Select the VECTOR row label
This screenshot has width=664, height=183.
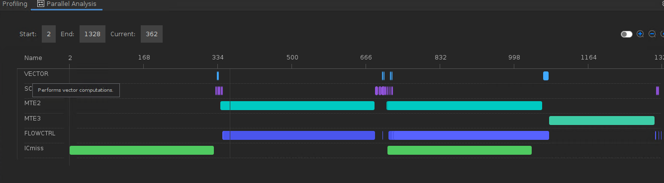coord(36,74)
